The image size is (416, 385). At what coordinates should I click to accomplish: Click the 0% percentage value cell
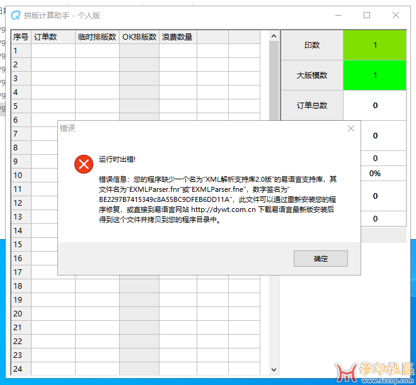click(374, 174)
